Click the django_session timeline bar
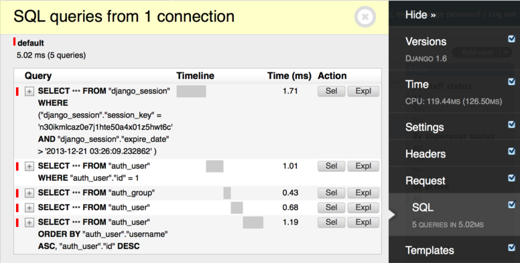The width and height of the screenshot is (520, 263). tap(191, 92)
